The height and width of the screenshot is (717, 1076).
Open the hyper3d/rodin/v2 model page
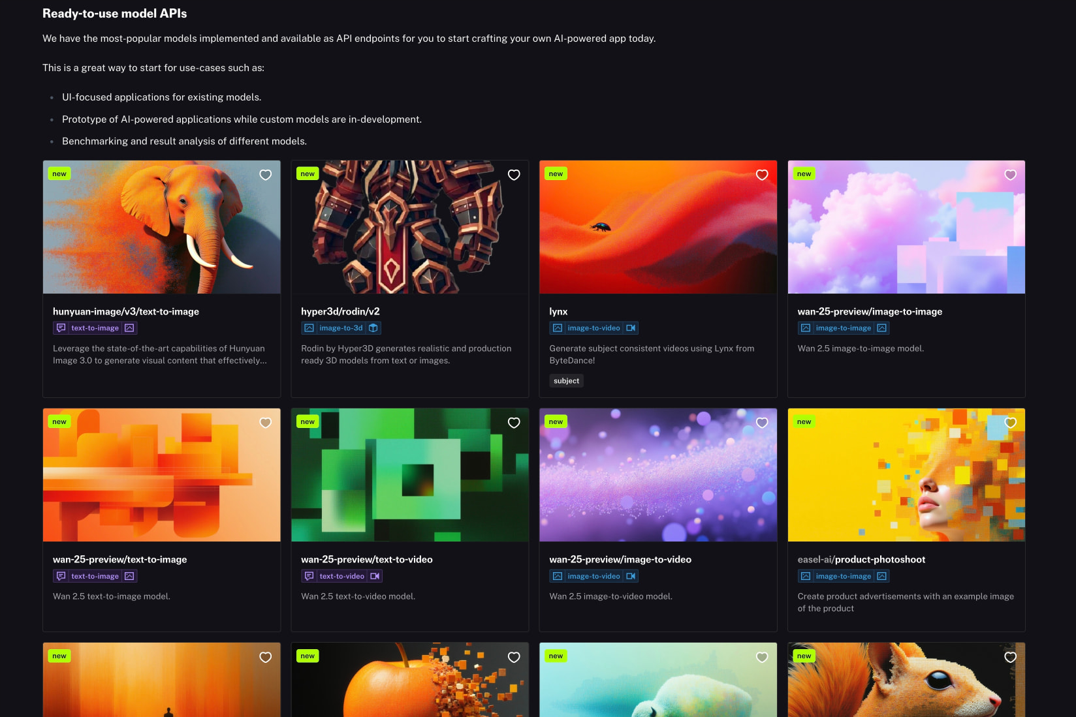[x=340, y=311]
